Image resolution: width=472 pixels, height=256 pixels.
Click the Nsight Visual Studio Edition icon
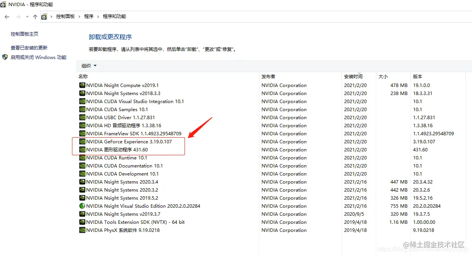pyautogui.click(x=82, y=206)
